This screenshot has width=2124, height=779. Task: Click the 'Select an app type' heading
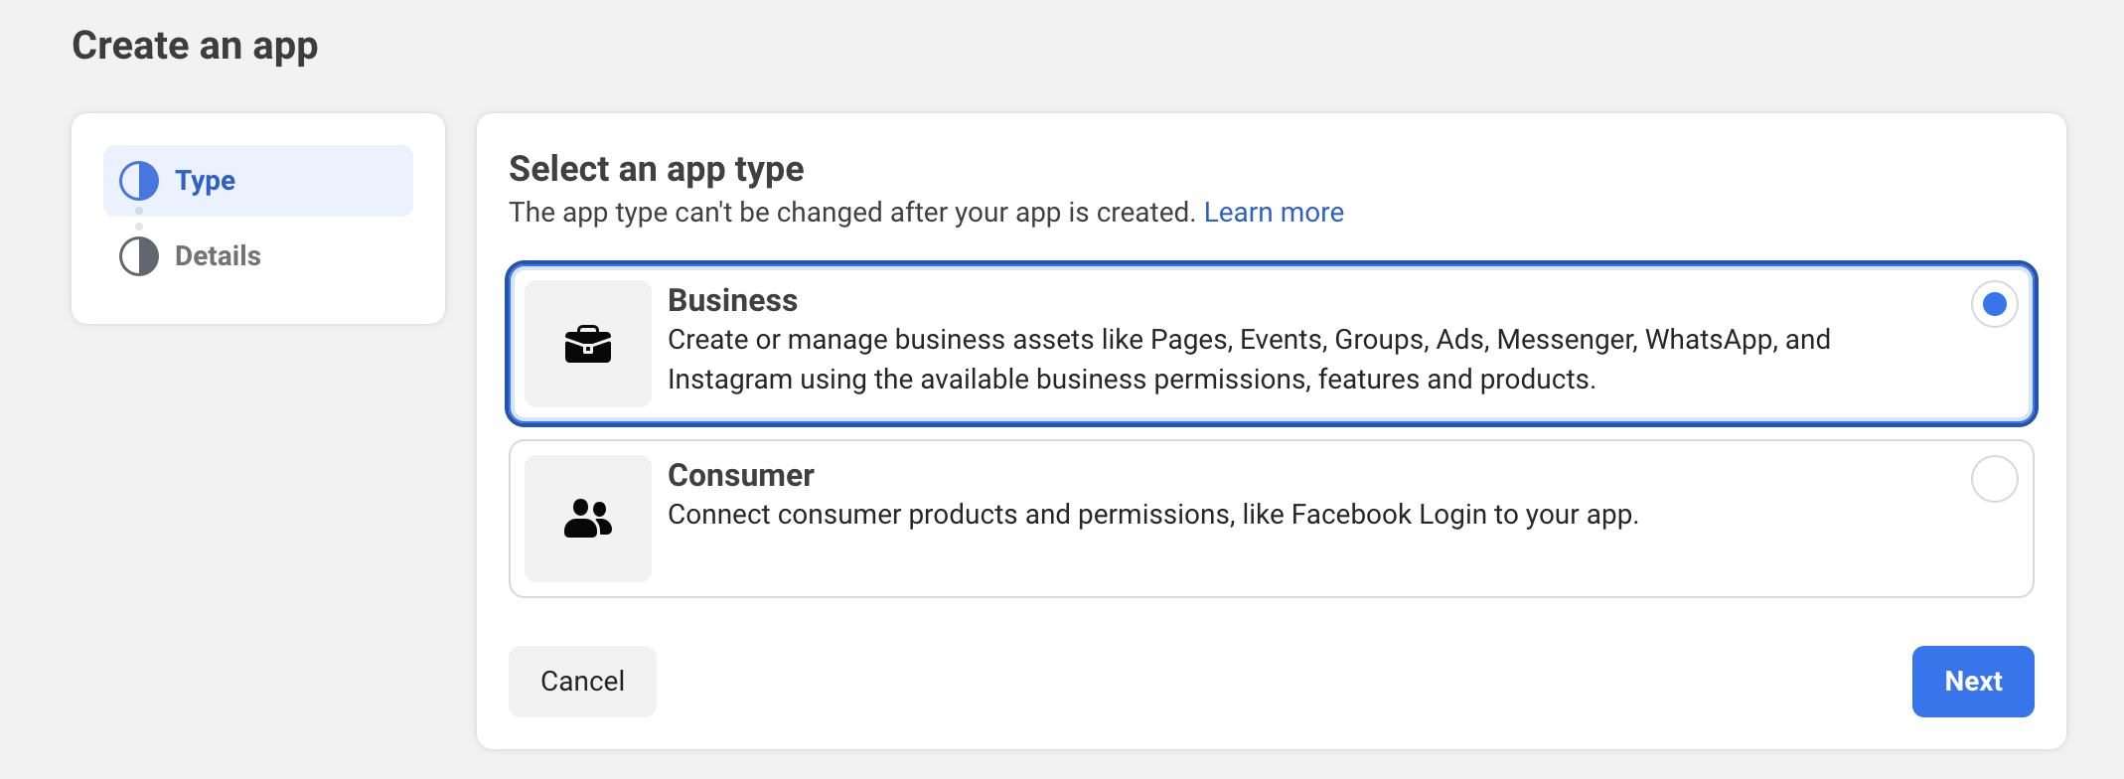(x=656, y=169)
